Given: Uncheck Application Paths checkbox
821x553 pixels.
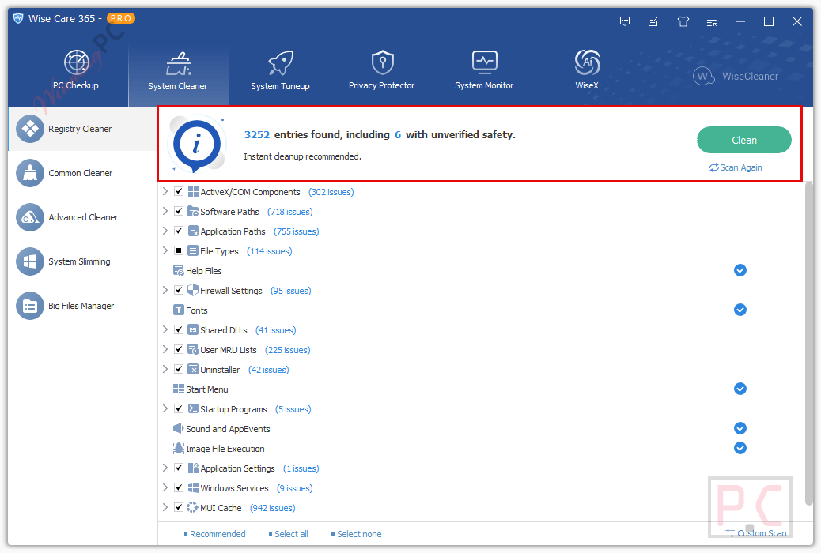Looking at the screenshot, I should tap(179, 231).
